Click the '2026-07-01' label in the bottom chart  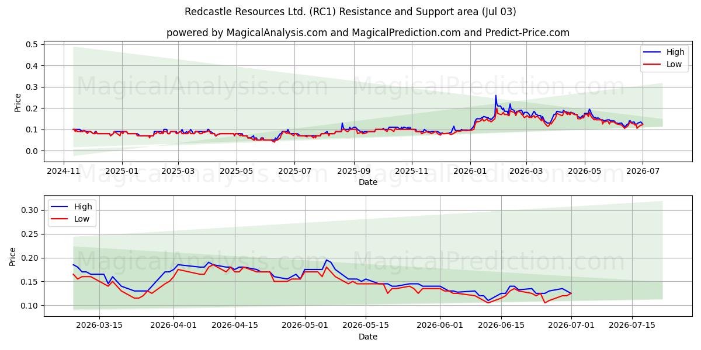(x=571, y=326)
